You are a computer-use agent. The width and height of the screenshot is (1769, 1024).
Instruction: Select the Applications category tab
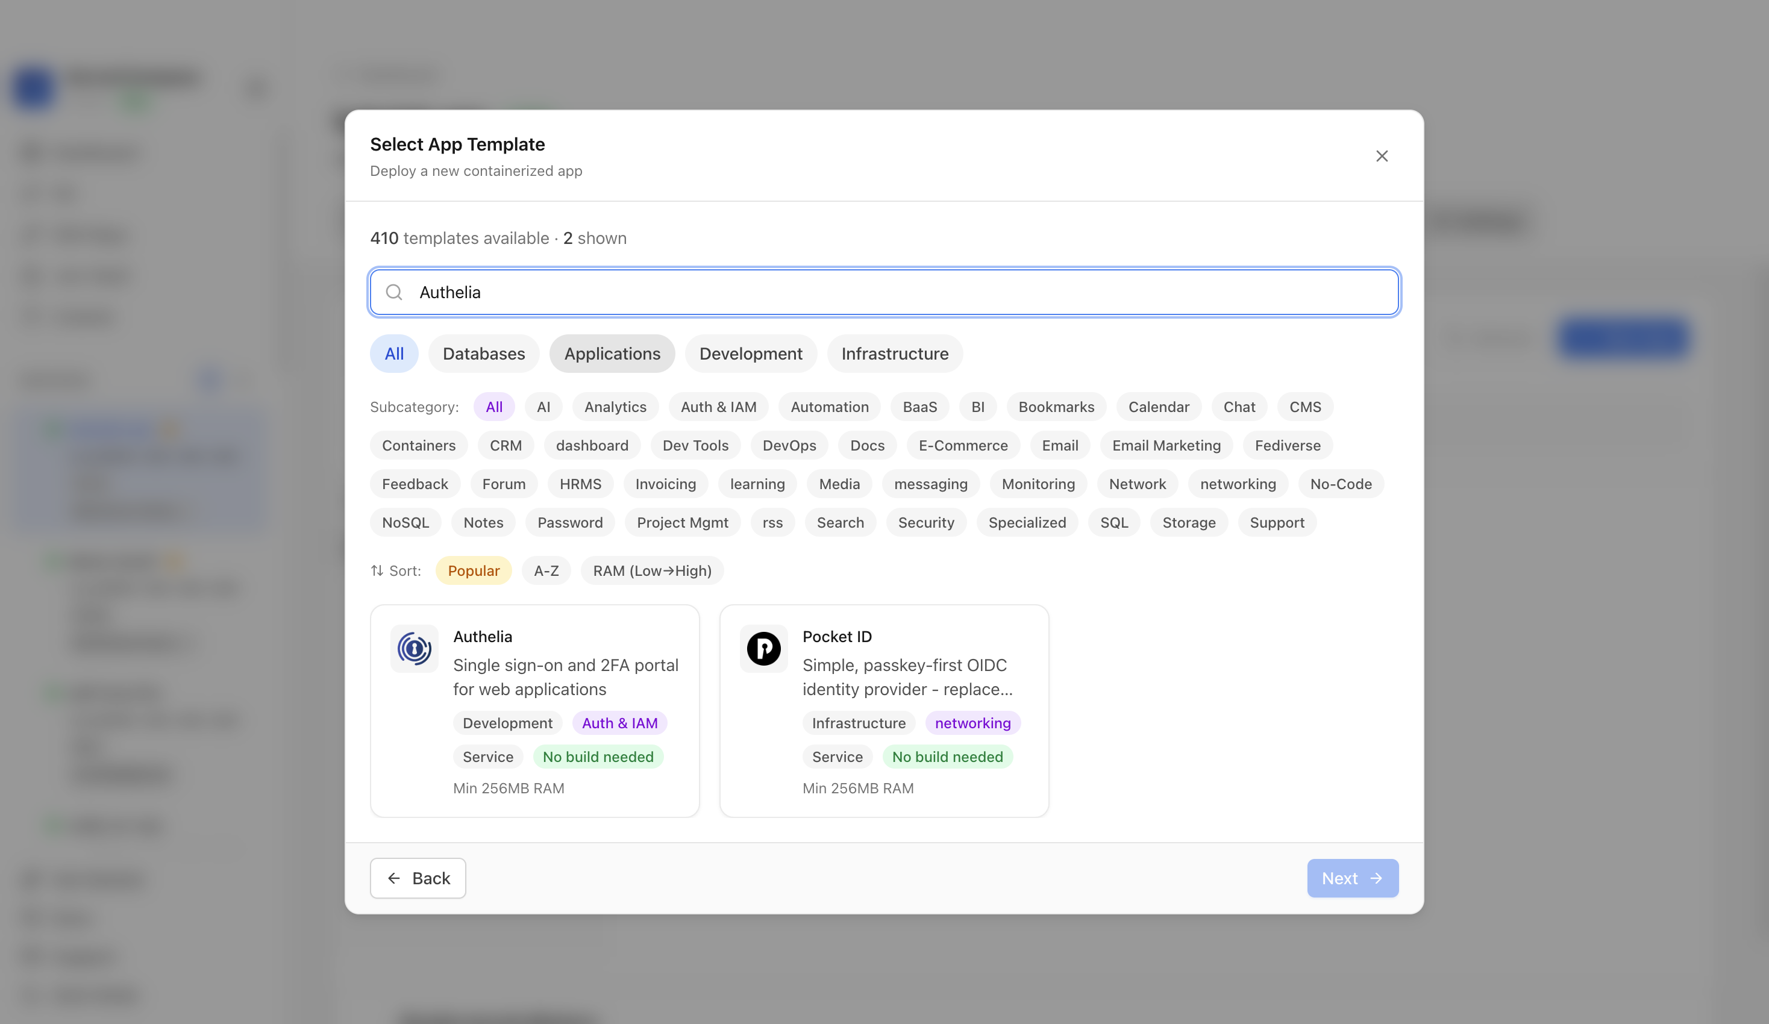[612, 354]
